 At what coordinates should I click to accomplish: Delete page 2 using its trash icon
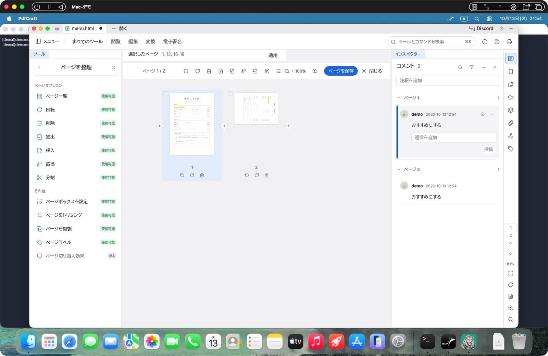pos(266,175)
